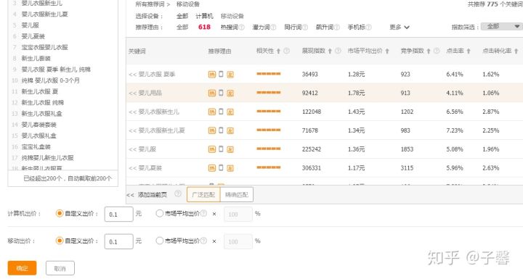Select 广泛匹配 match type

[x=203, y=195]
